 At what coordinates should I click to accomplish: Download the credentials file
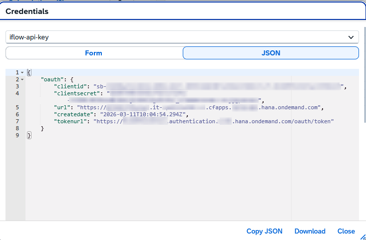pyautogui.click(x=310, y=231)
